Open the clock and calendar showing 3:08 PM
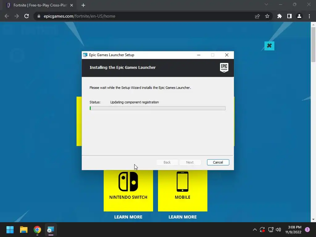The width and height of the screenshot is (316, 237). 293,230
